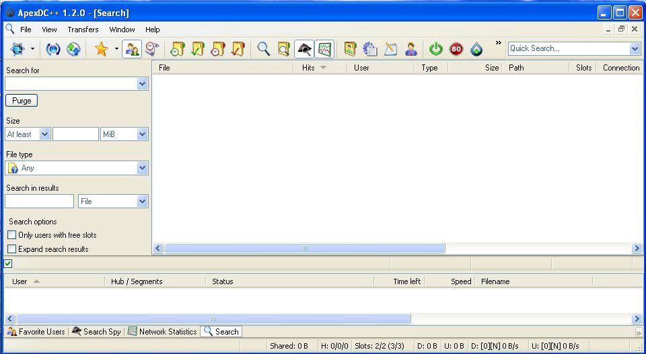Toggle Network Statistics graph icon in toolbar
646x354 pixels.
click(324, 49)
